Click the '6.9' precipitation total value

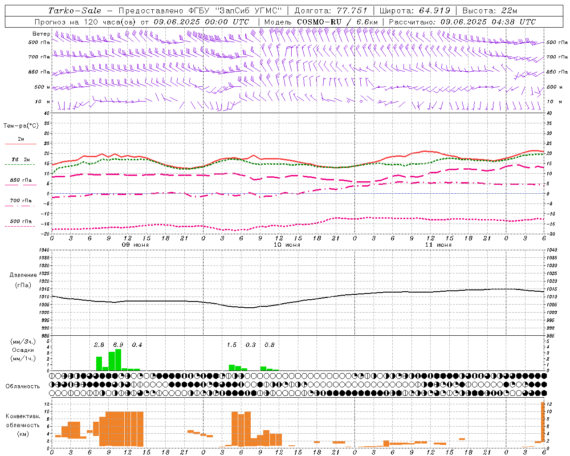click(x=118, y=345)
